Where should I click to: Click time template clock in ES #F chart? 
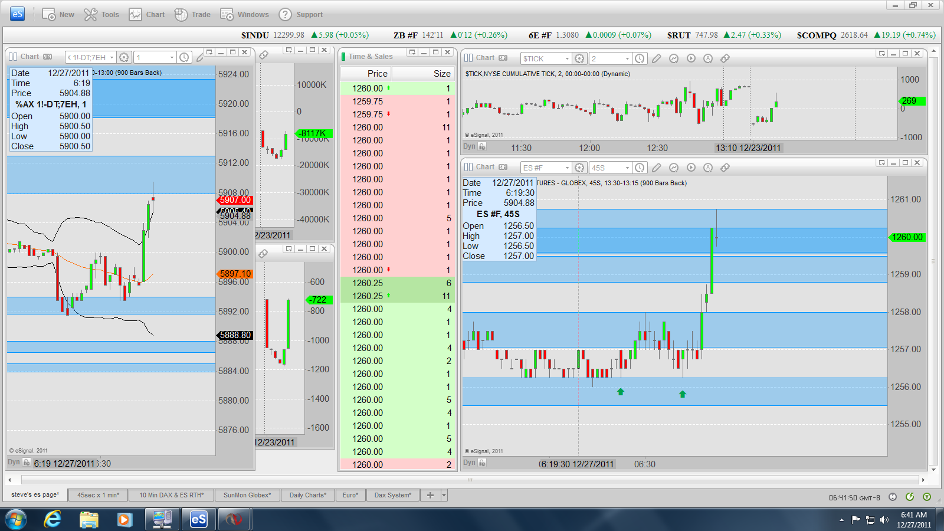(640, 168)
